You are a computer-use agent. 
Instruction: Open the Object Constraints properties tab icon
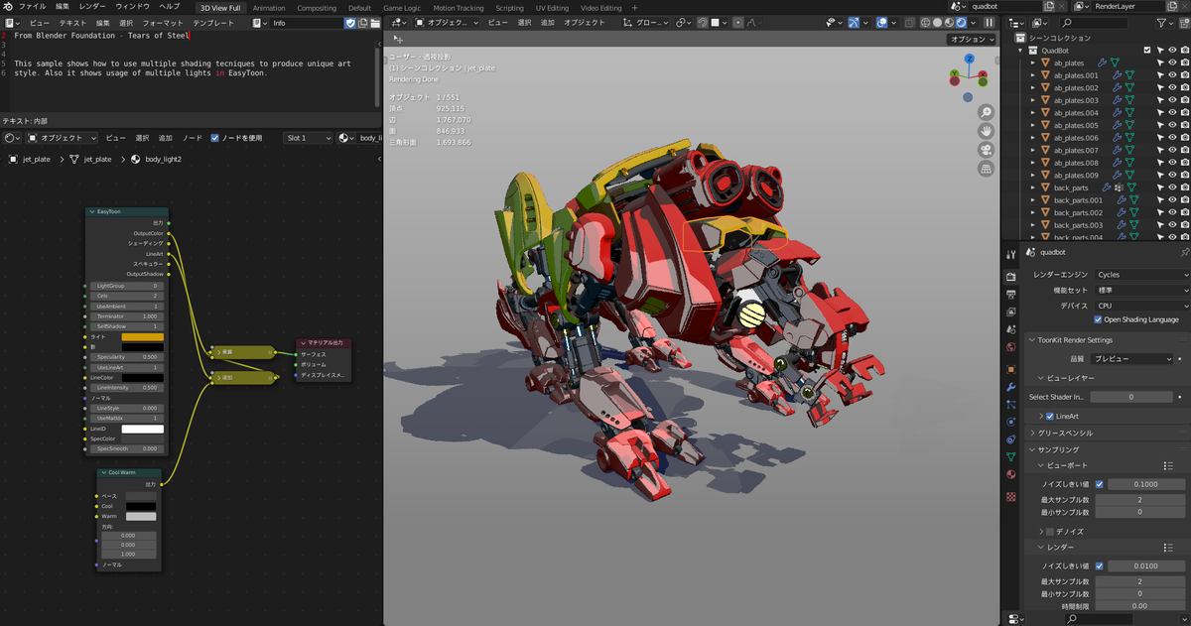click(x=1010, y=438)
